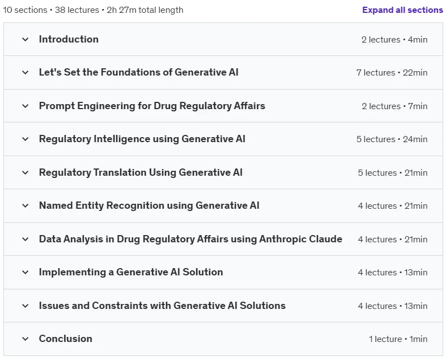The width and height of the screenshot is (446, 361).
Task: Open Regulatory Intelligence using Generative AI
Action: tap(142, 139)
